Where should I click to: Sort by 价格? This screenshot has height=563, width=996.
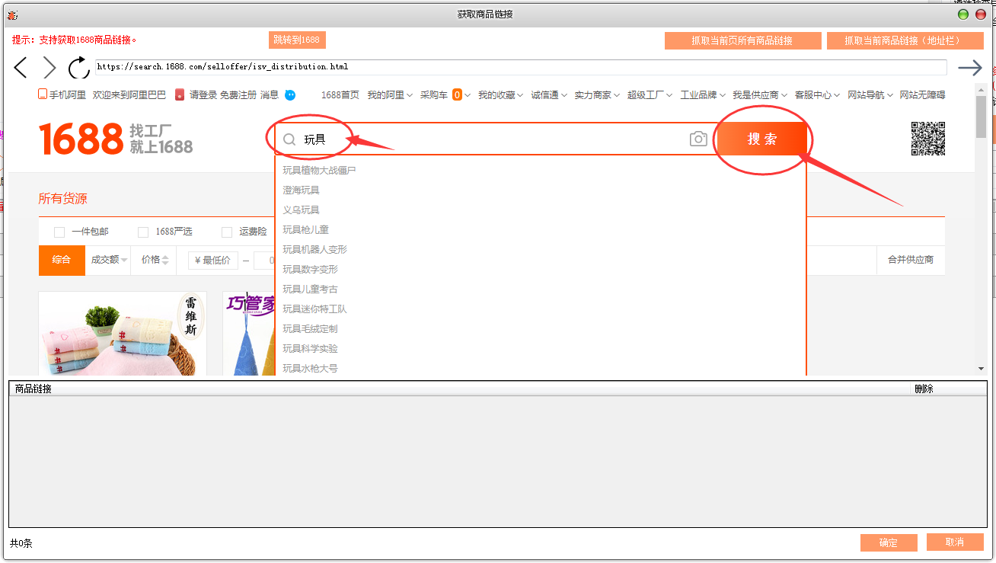[x=155, y=260]
